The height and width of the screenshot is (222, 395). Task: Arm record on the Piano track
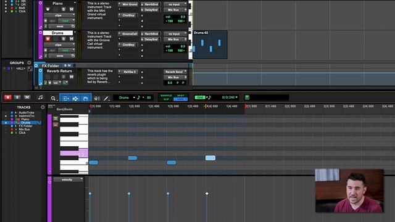[x=48, y=9]
